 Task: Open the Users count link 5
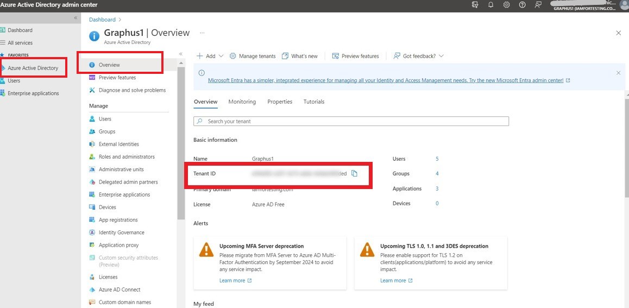click(437, 159)
